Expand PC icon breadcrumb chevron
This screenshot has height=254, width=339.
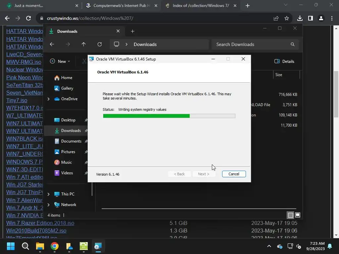(126, 44)
